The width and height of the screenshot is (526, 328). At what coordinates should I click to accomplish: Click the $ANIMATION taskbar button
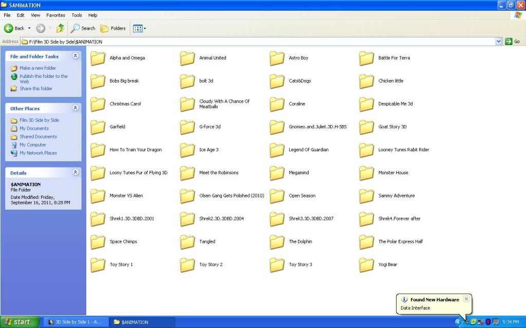click(143, 322)
